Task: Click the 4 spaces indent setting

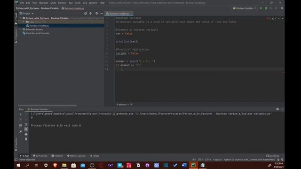Action: tap(217, 160)
